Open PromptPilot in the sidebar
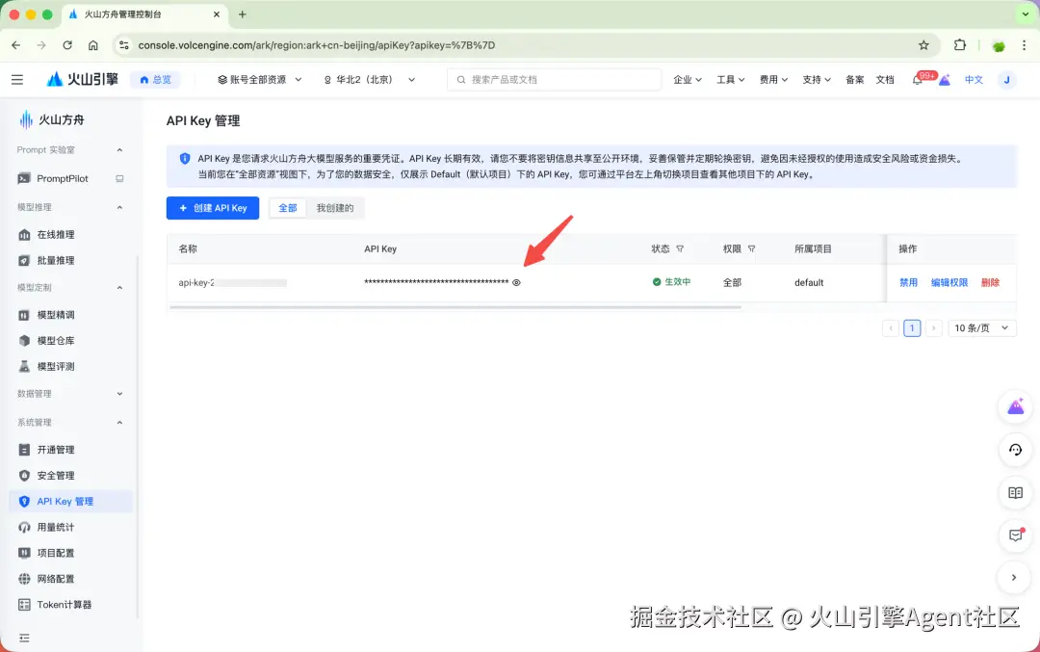 click(63, 178)
